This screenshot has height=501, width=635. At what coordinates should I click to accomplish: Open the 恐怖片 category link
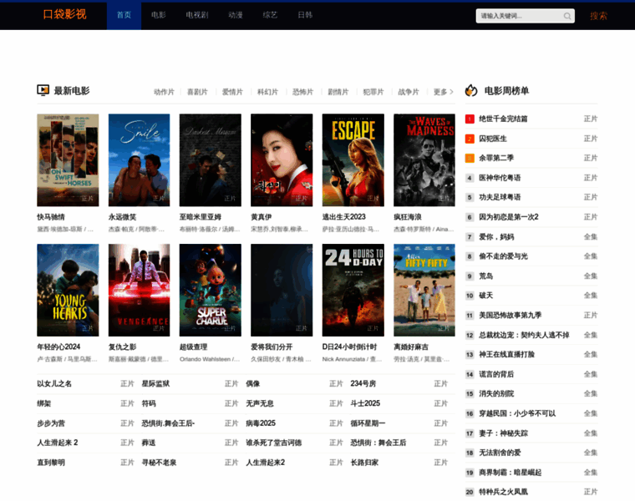pyautogui.click(x=303, y=92)
